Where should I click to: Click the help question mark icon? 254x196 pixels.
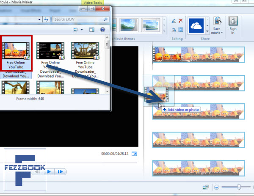(103, 30)
